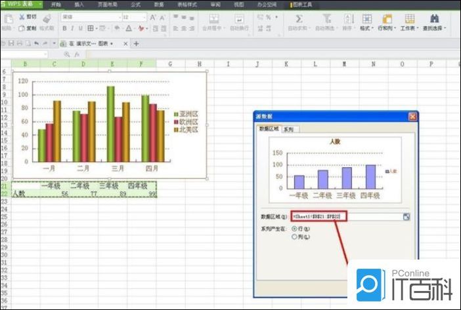Switch to the Series (系列) dialog tab
This screenshot has height=310, width=461.
[x=290, y=129]
